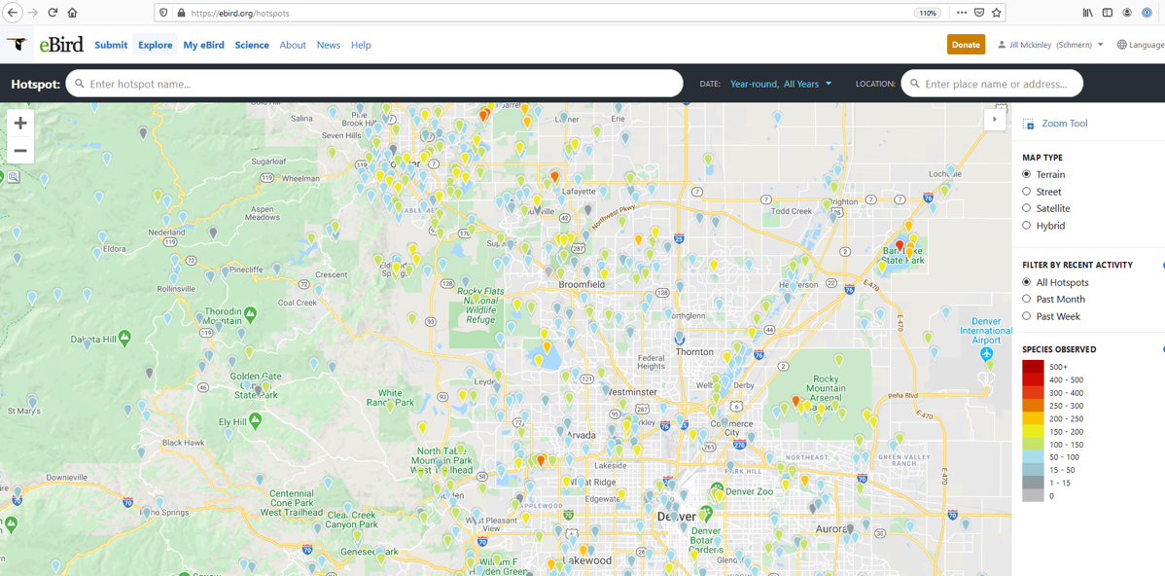Open the Science menu item

click(x=252, y=45)
